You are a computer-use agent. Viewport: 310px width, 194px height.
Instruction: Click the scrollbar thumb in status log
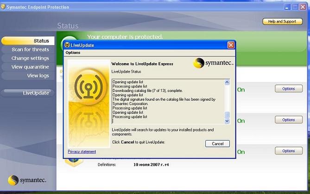pos(227,115)
